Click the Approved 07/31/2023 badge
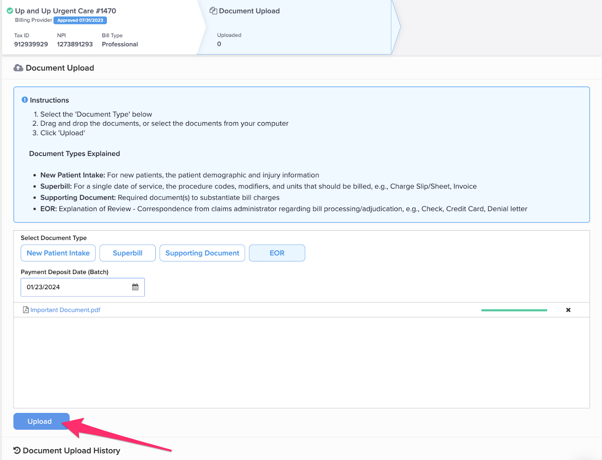The height and width of the screenshot is (460, 602). click(x=80, y=20)
